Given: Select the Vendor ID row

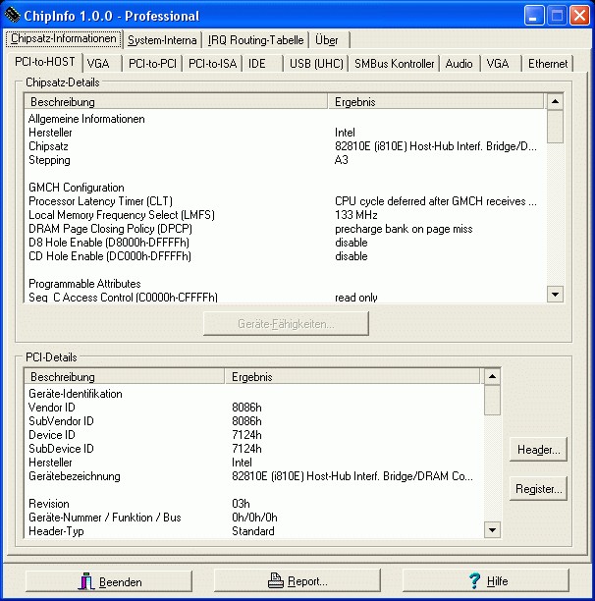Looking at the screenshot, I should [x=254, y=408].
